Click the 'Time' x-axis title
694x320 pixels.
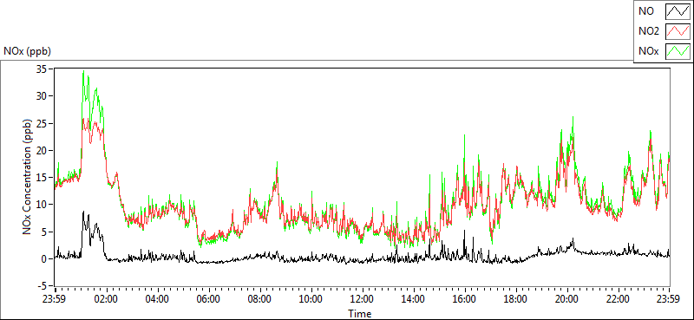tap(359, 314)
